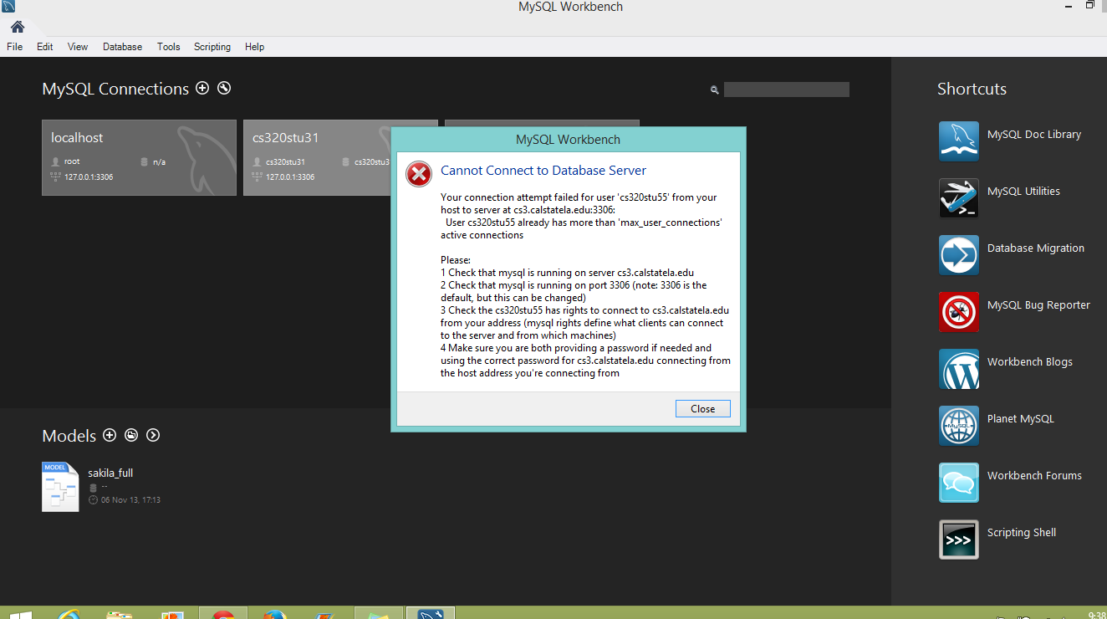Open Database Migration shortcut icon

click(x=958, y=255)
